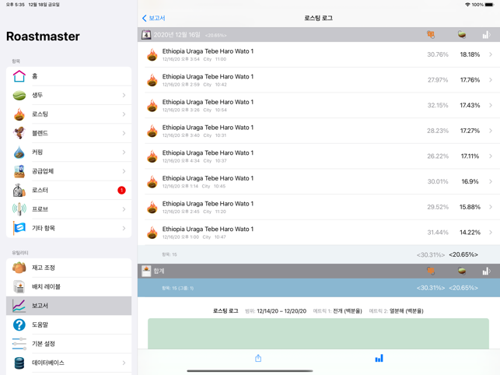Expand the 프로브 chevron
This screenshot has width=500, height=375.
point(124,209)
